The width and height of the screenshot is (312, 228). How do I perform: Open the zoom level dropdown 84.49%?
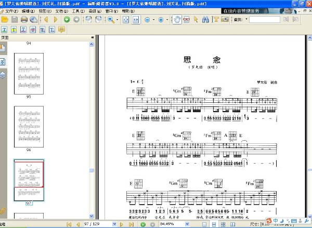(x=187, y=224)
